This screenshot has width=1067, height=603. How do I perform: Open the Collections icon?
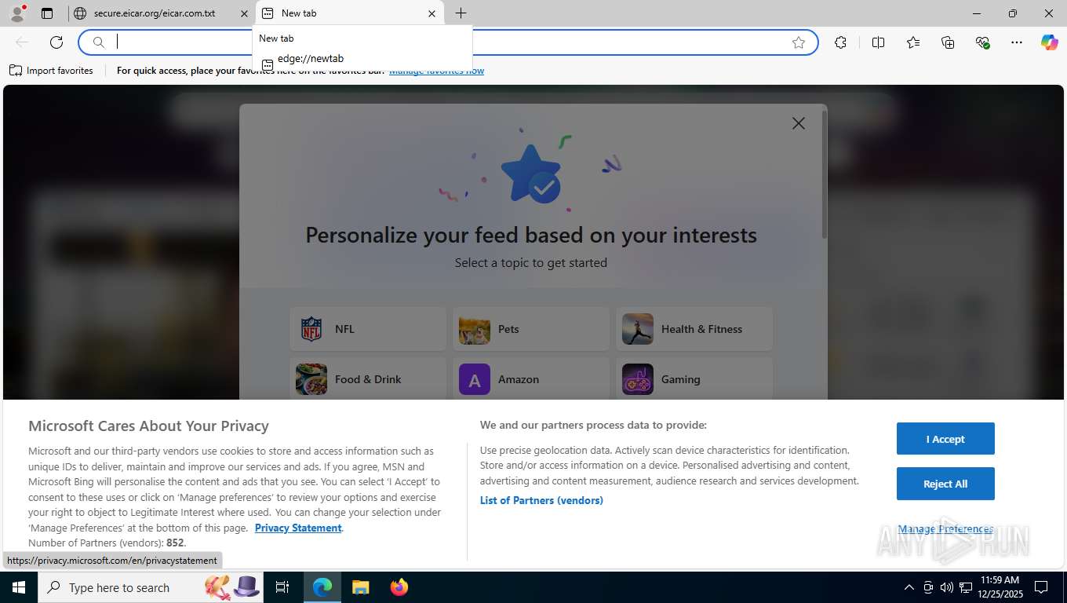pos(948,42)
